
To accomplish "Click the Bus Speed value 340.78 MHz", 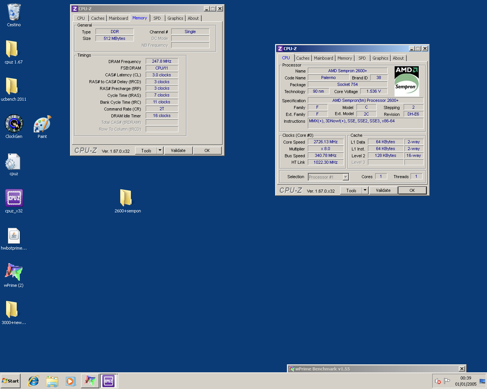I will point(326,155).
